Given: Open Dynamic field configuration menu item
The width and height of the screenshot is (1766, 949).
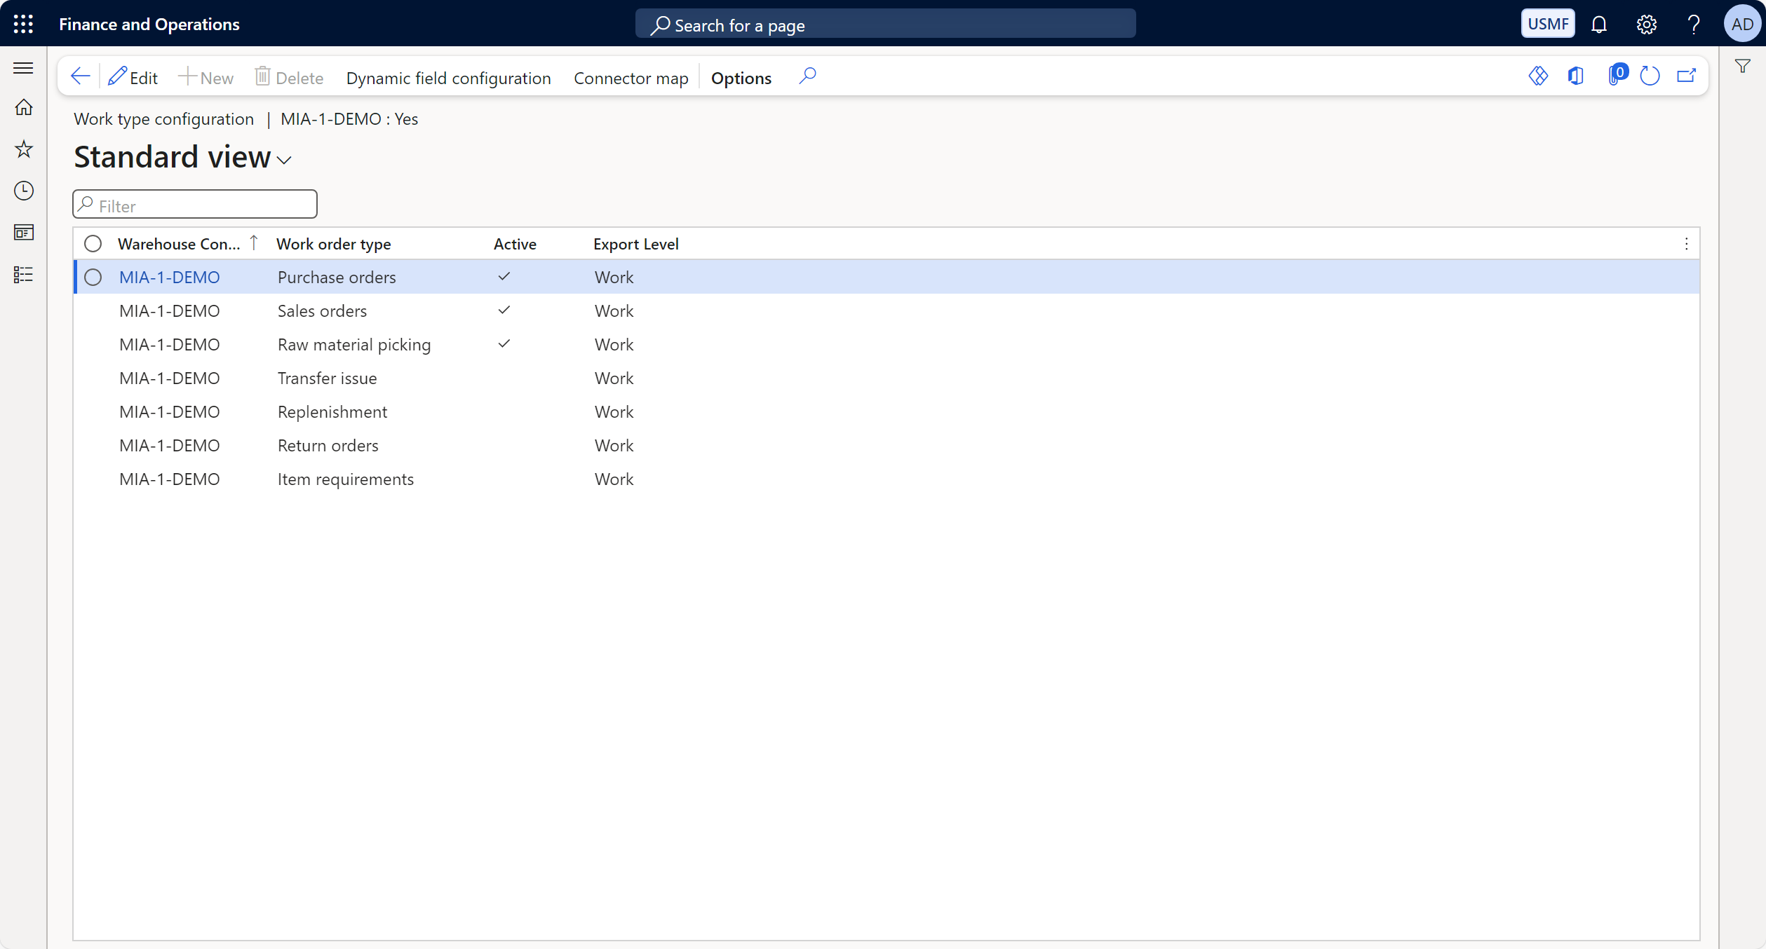Looking at the screenshot, I should click(x=448, y=78).
